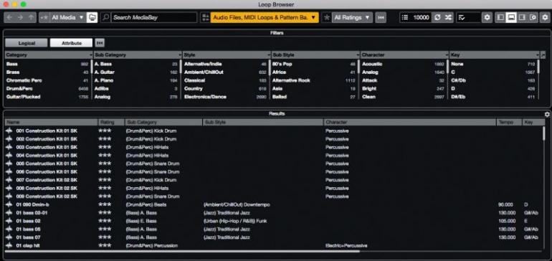Open the Key column dropdown

tap(537, 55)
